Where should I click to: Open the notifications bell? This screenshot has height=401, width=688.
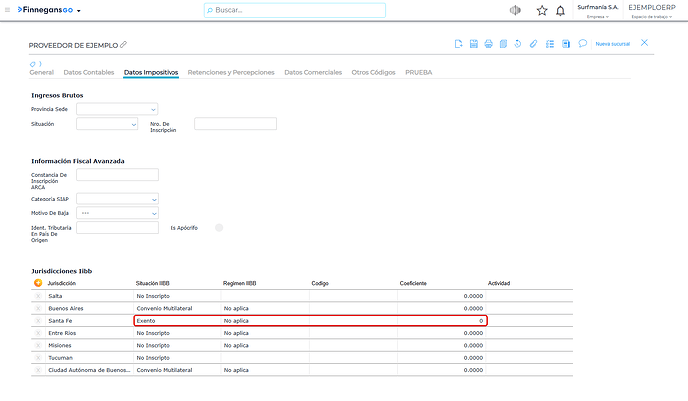coord(560,11)
